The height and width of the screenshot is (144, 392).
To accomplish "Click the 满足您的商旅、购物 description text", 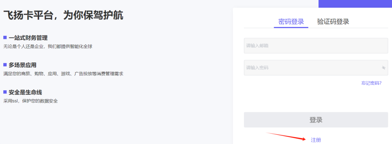I will click(63, 74).
